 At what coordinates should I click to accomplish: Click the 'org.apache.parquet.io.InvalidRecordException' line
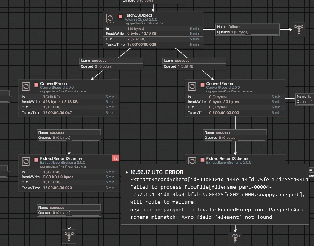tap(218, 209)
